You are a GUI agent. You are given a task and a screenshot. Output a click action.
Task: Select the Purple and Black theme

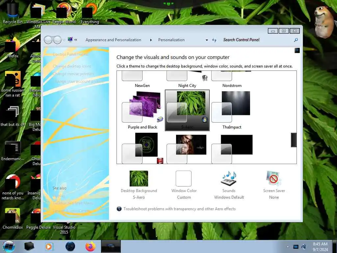coord(142,110)
